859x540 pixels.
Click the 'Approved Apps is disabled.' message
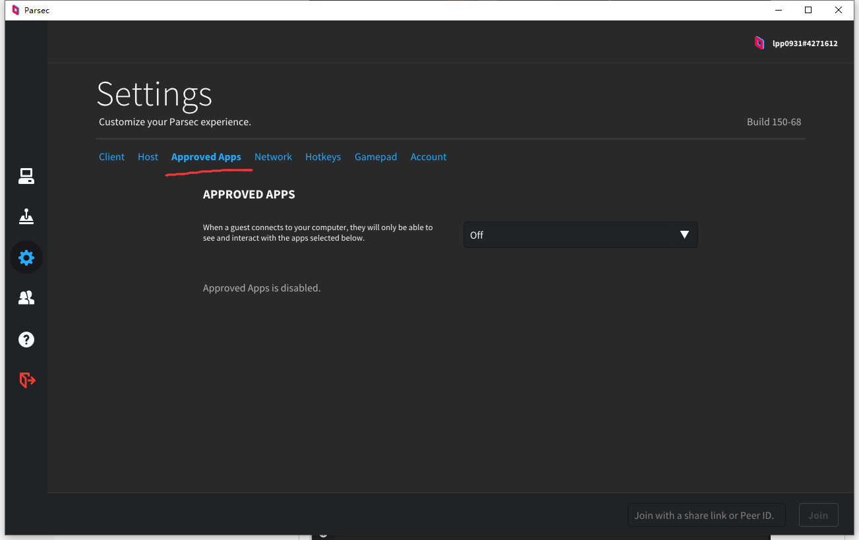[x=262, y=288]
